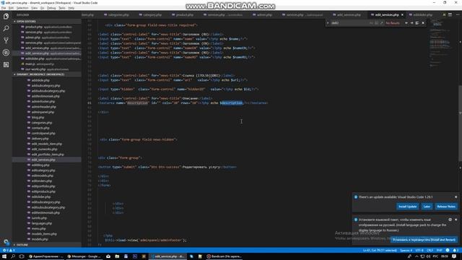The image size is (462, 260).
Task: Open the File menu
Action: click(x=4, y=8)
